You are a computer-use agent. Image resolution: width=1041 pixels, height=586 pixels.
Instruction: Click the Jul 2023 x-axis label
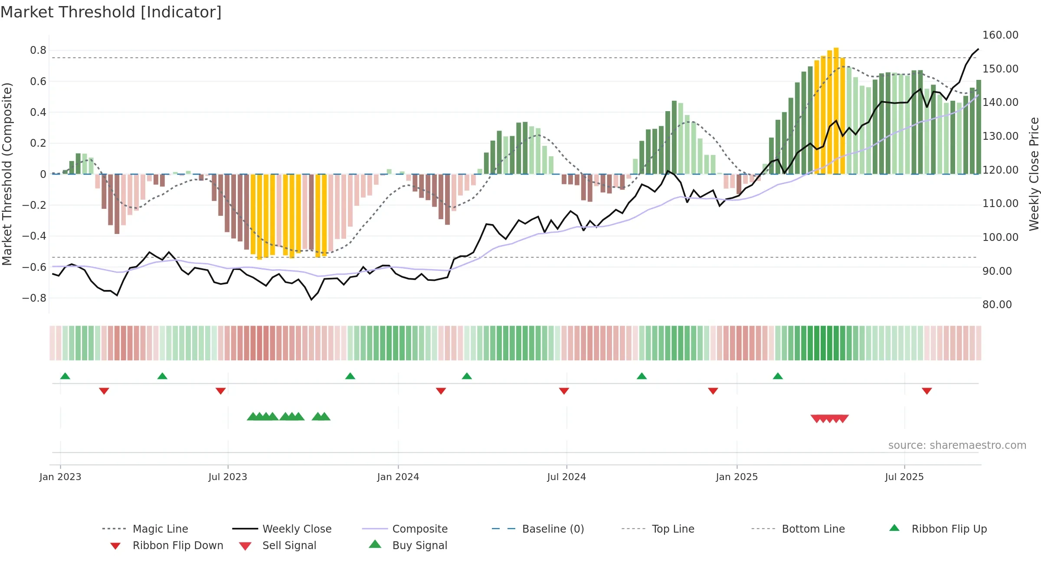[228, 477]
